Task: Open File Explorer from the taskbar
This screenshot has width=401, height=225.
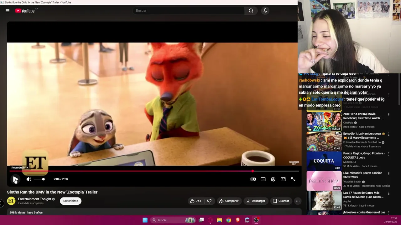Action: [x=220, y=220]
